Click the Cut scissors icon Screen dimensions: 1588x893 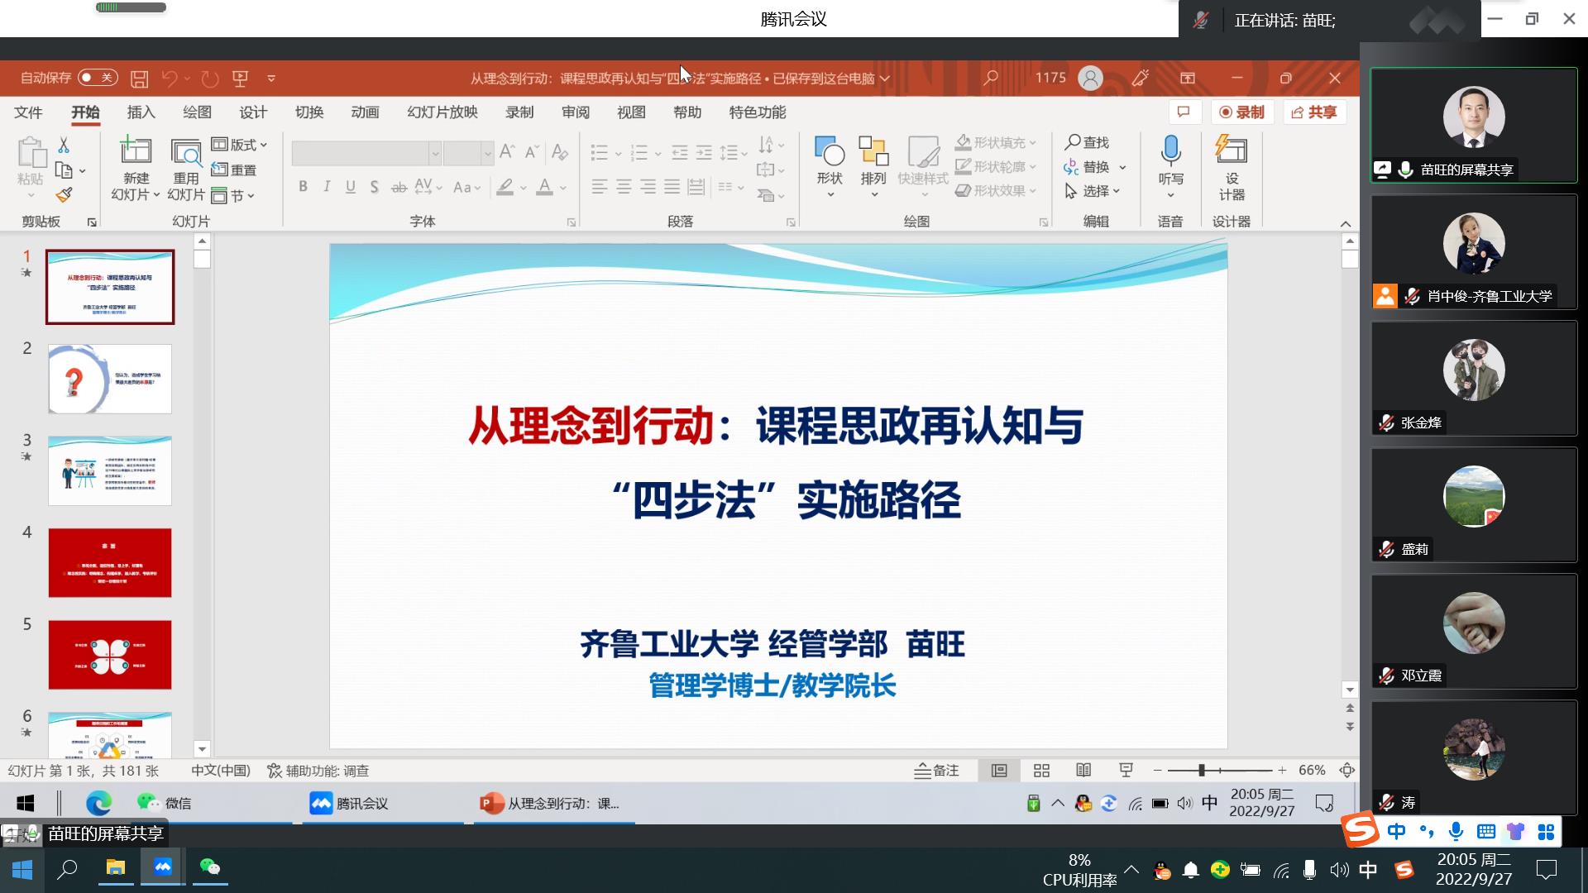tap(64, 145)
